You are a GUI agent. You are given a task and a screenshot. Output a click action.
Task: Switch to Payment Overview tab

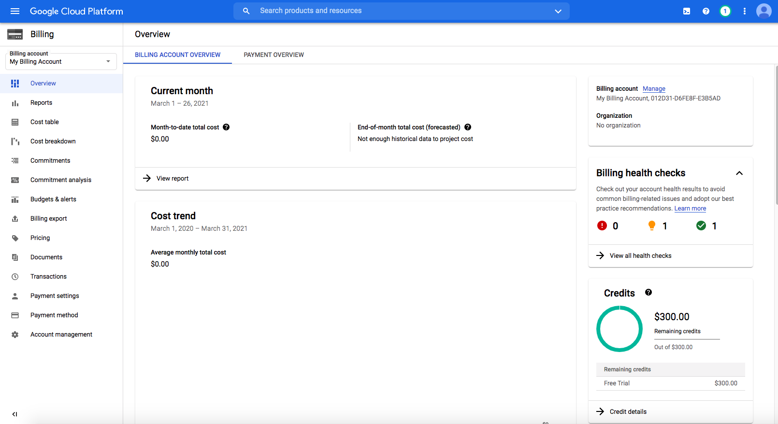274,55
